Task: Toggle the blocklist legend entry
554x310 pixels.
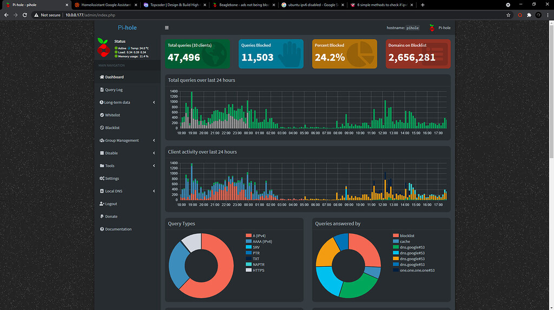Action: pyautogui.click(x=407, y=236)
